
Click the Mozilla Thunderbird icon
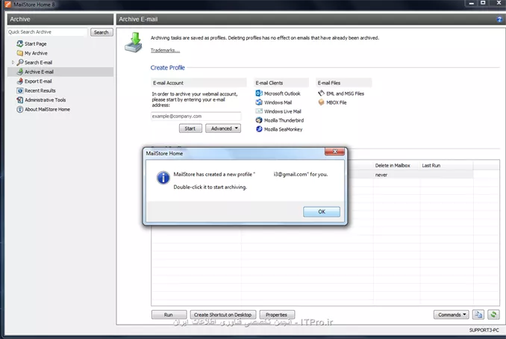pos(259,120)
